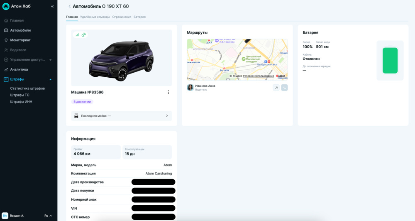Viewport: 415px width, 221px height.
Task: Go back using the arrow beside Автомобиль
Action: (69, 7)
